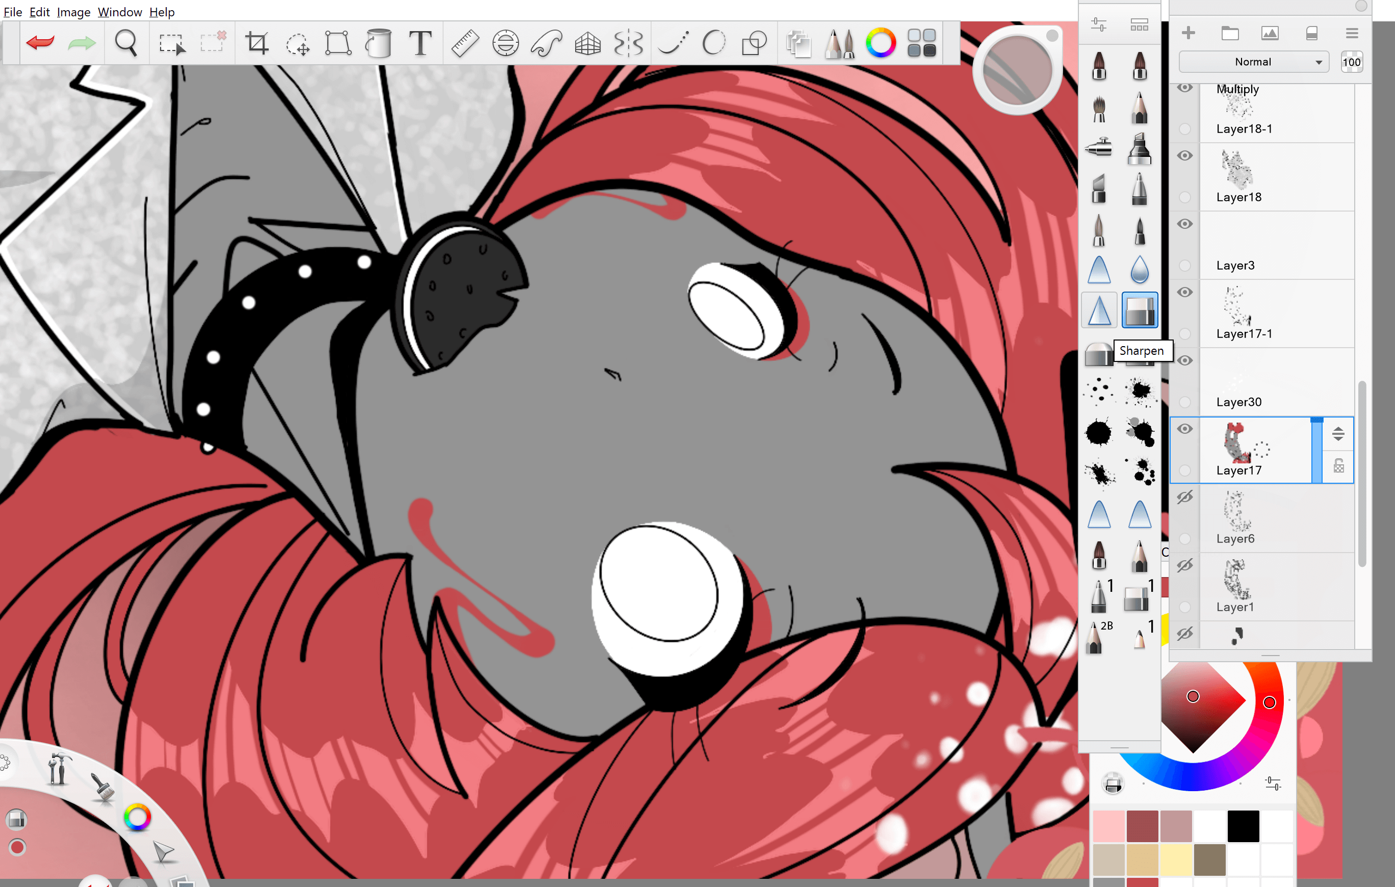Activate the Flood Fill bucket tool
Viewport: 1395px width, 887px height.
[x=379, y=43]
